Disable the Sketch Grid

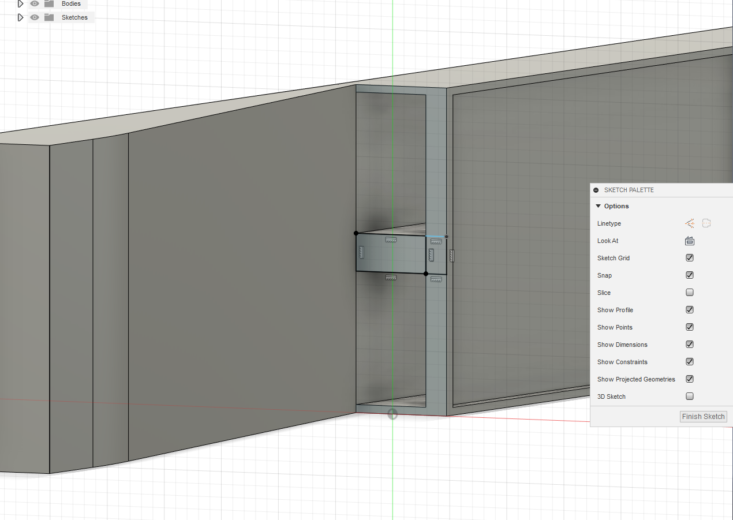[689, 257]
